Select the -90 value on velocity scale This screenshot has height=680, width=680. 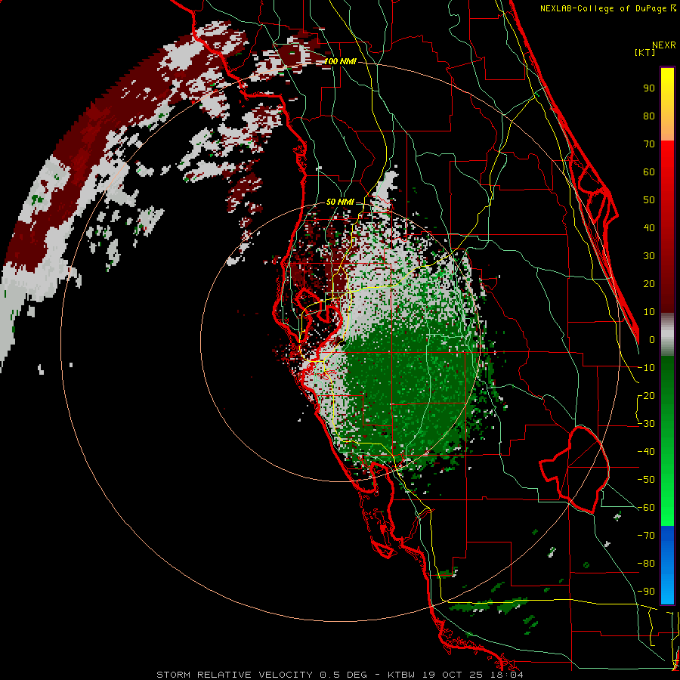point(646,592)
